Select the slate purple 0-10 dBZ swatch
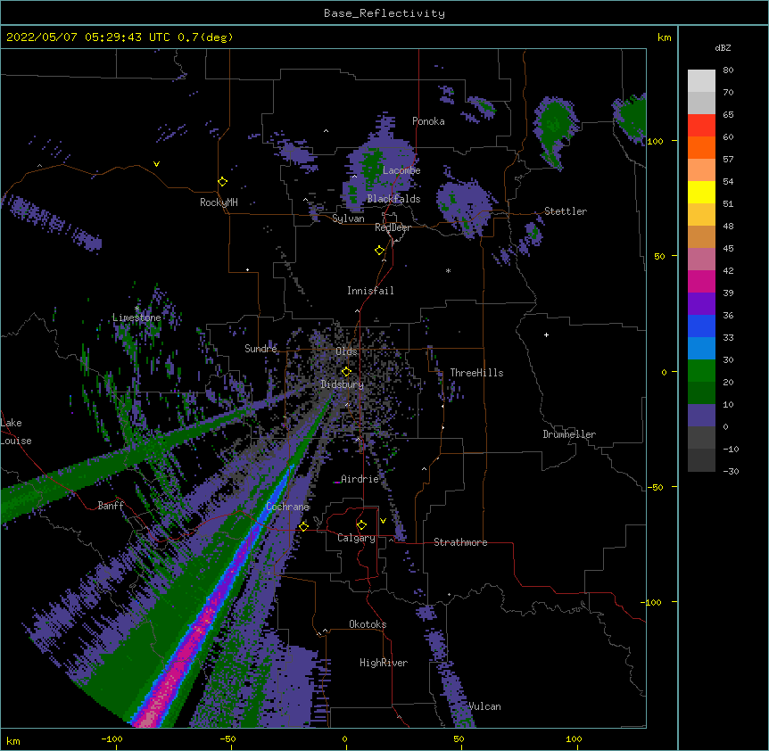Screen dimensions: 769x751 pyautogui.click(x=701, y=416)
